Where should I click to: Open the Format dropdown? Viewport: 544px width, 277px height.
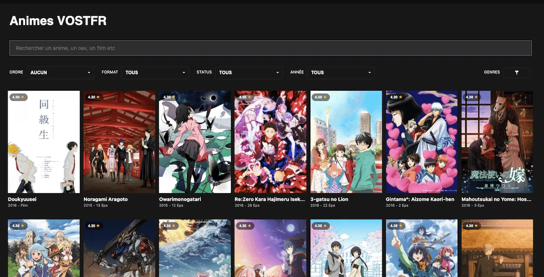(155, 72)
